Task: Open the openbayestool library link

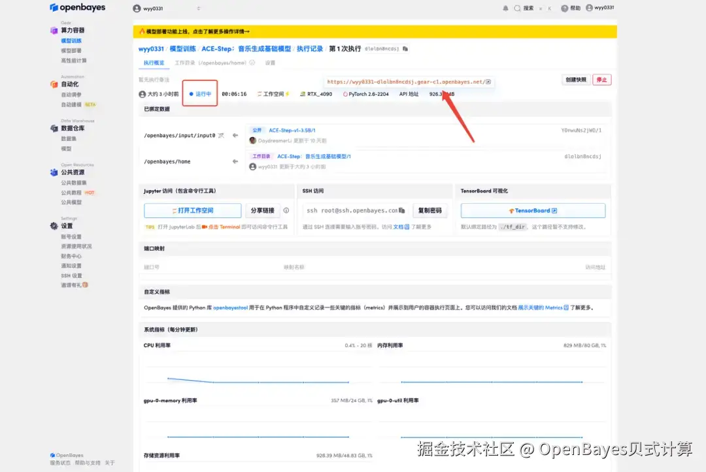Action: [230, 307]
